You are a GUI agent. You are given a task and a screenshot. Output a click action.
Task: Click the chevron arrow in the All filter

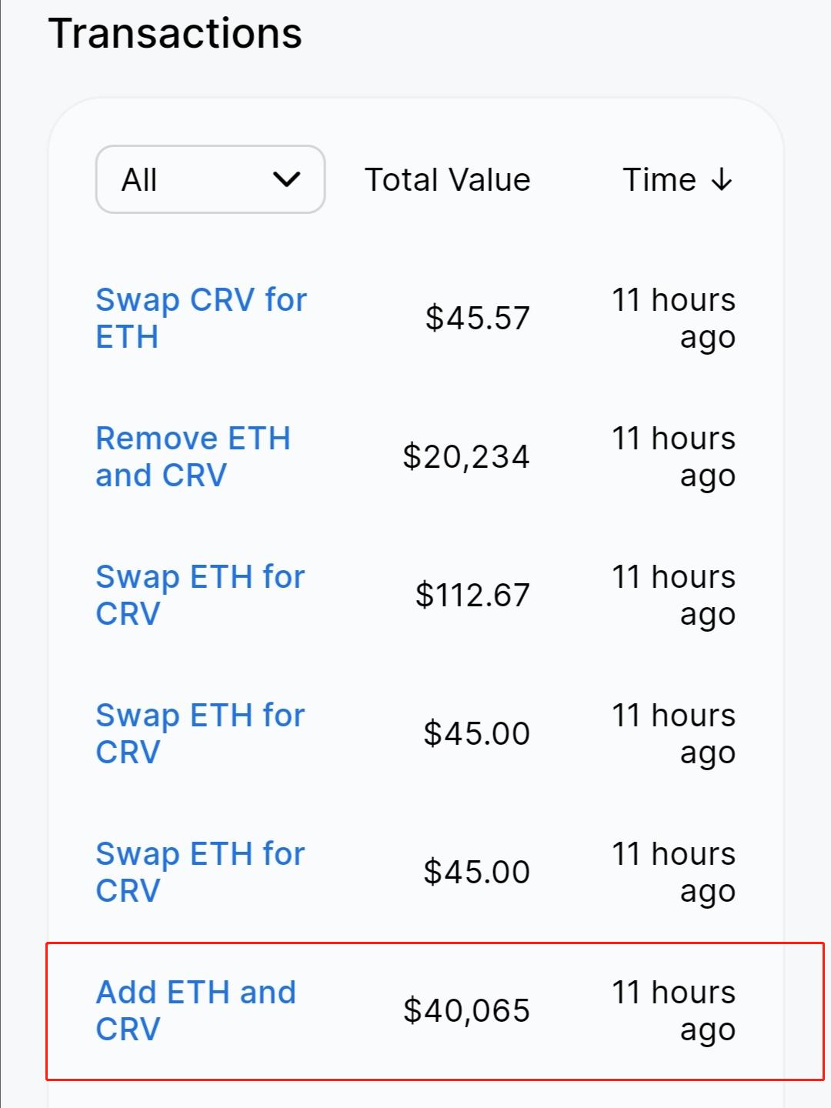coord(286,180)
